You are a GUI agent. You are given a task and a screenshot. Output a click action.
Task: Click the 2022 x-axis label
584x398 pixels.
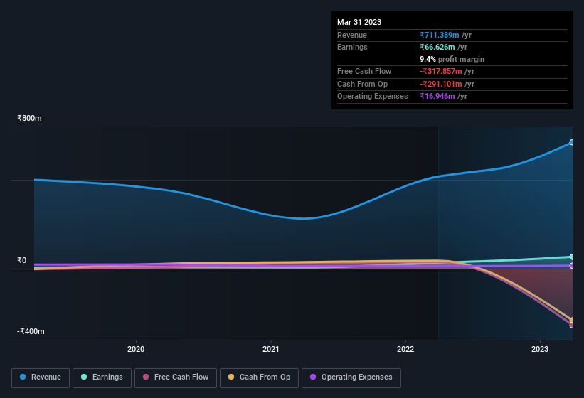click(405, 349)
